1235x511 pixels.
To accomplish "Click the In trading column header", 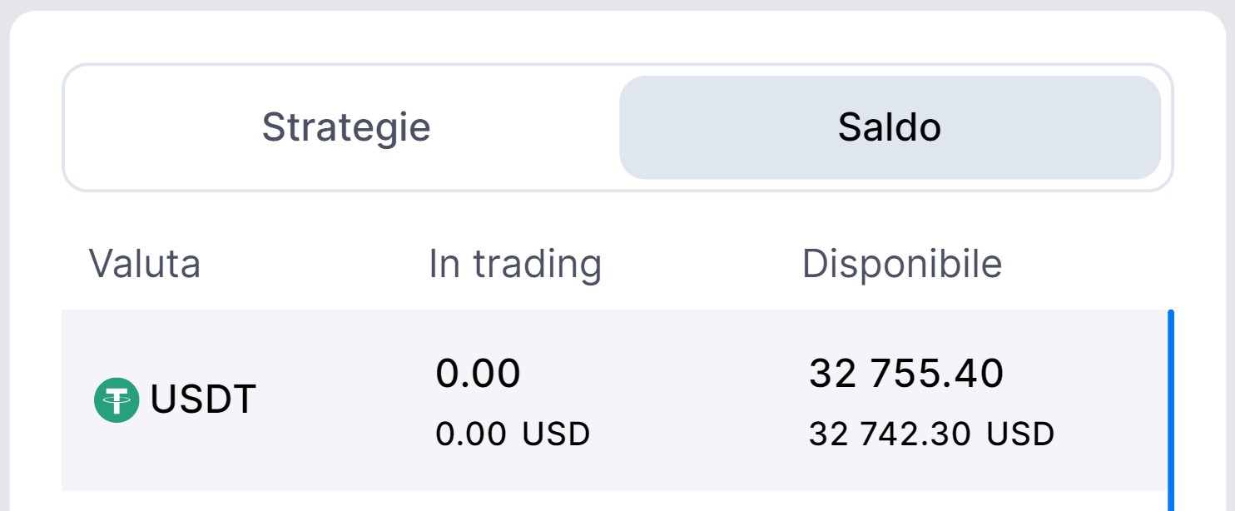I will (515, 264).
